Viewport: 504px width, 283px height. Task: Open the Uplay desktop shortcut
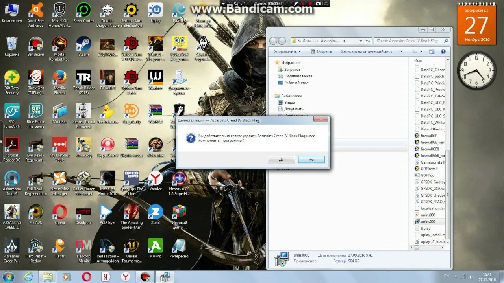pos(156,13)
